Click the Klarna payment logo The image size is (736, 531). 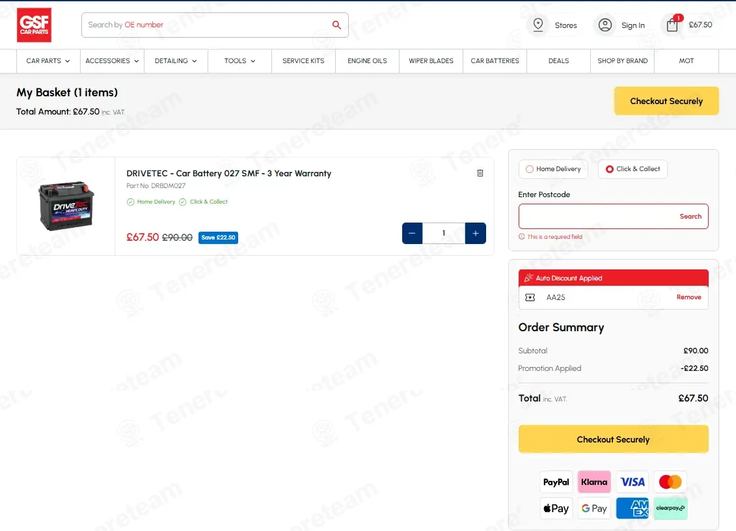coord(594,482)
